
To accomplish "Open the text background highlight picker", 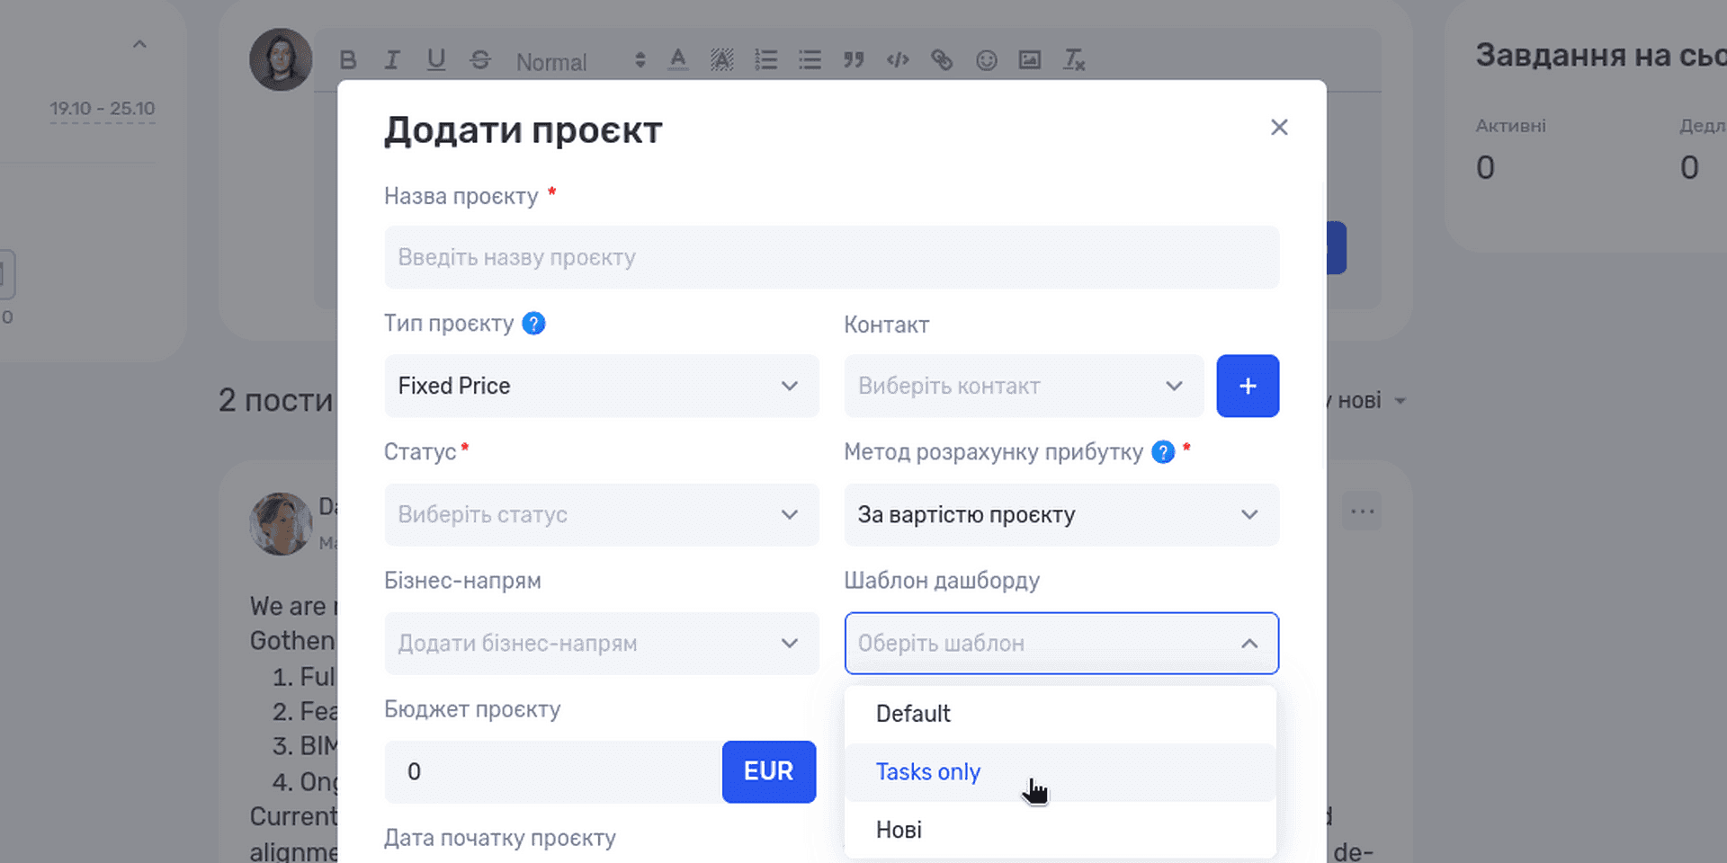I will point(722,60).
